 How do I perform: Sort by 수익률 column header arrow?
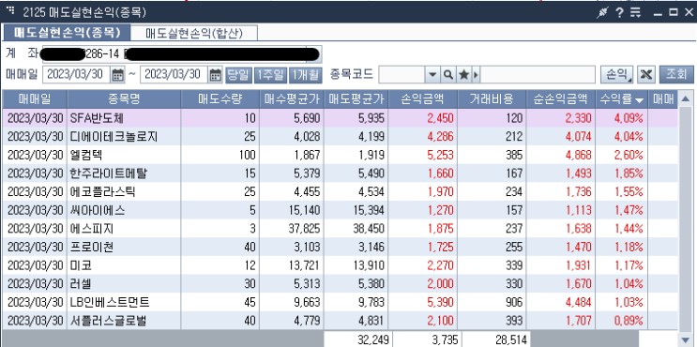coord(639,100)
